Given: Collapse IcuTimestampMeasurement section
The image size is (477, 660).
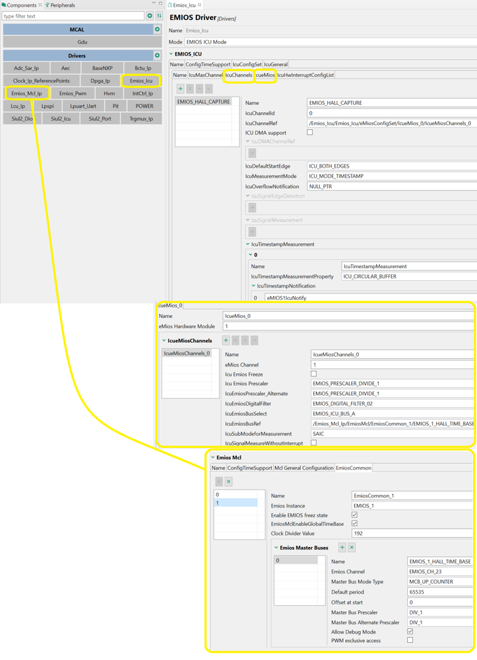Looking at the screenshot, I should click(x=247, y=244).
